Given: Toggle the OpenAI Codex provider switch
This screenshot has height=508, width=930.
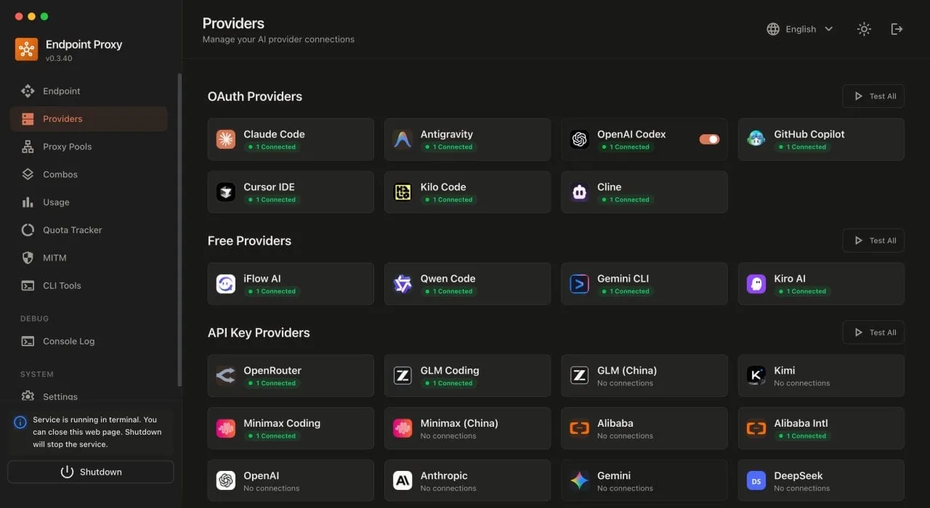Looking at the screenshot, I should pyautogui.click(x=709, y=139).
